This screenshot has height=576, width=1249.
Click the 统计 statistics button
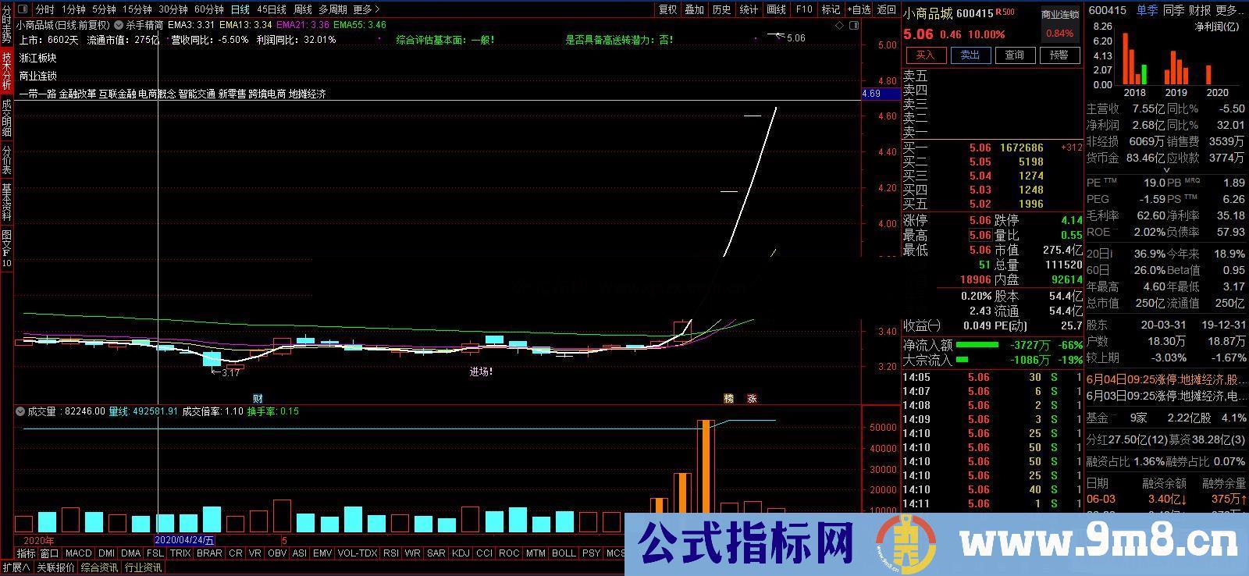(749, 9)
